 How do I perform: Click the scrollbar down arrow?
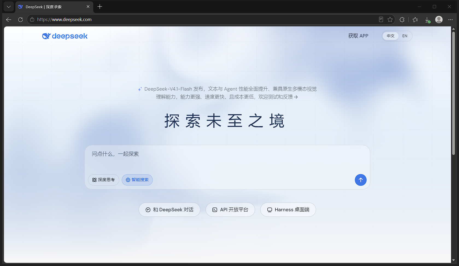coord(454,260)
